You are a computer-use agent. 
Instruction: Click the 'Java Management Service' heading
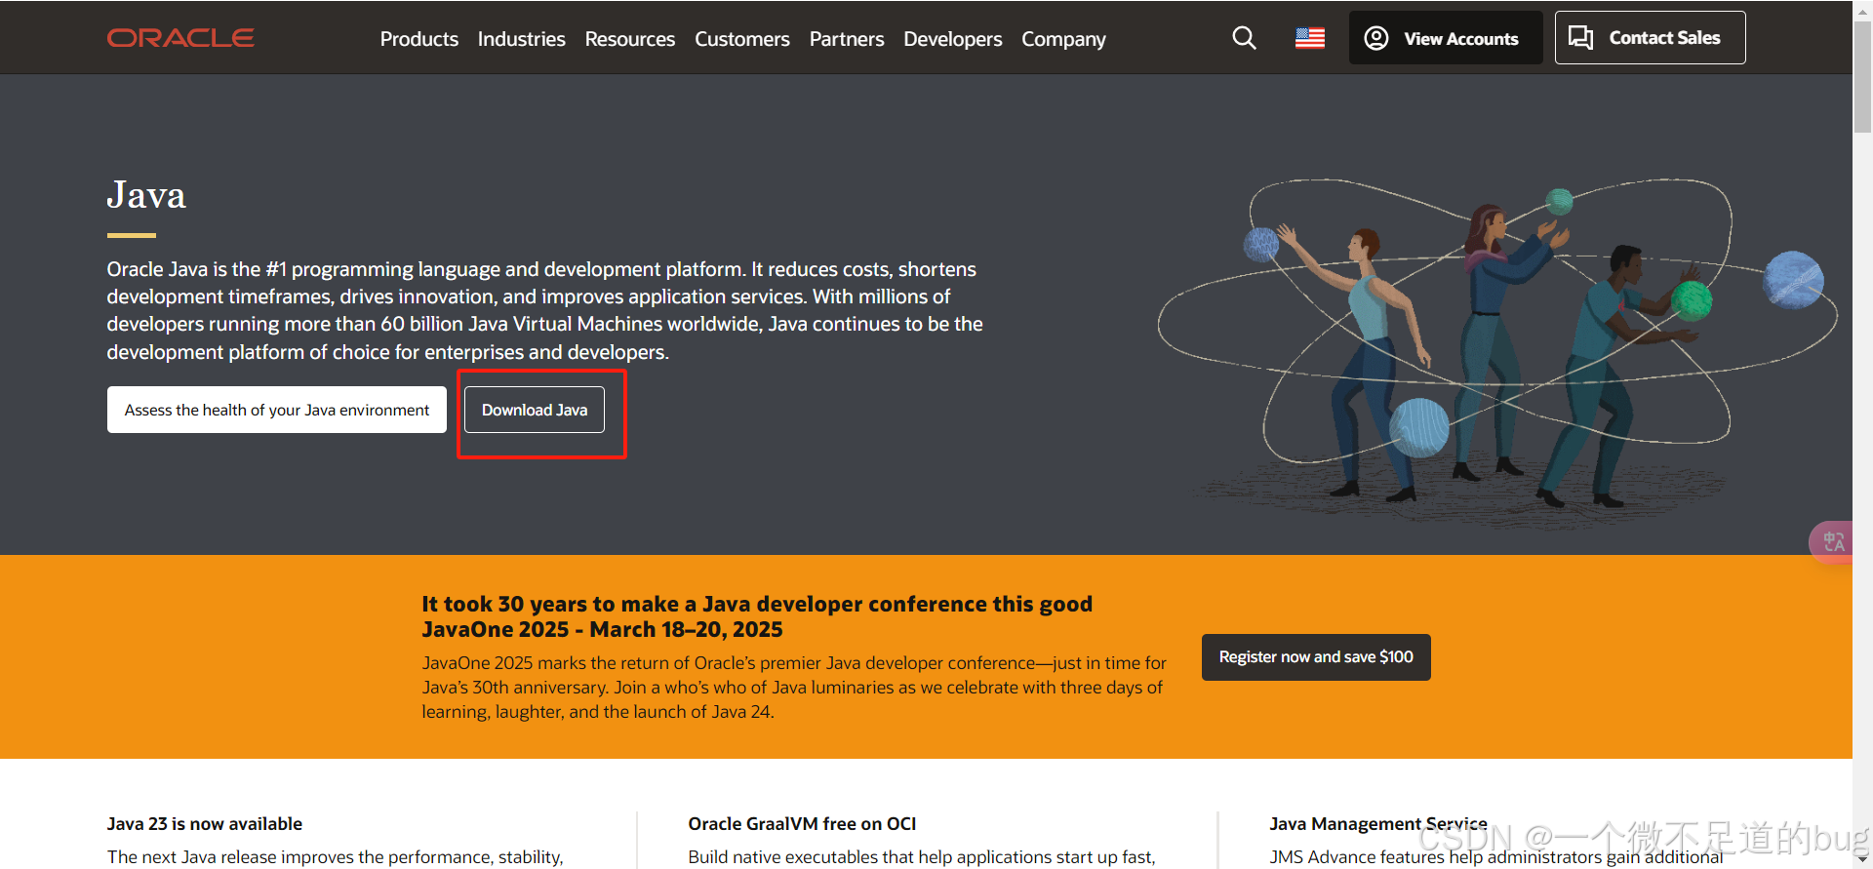(x=1378, y=824)
